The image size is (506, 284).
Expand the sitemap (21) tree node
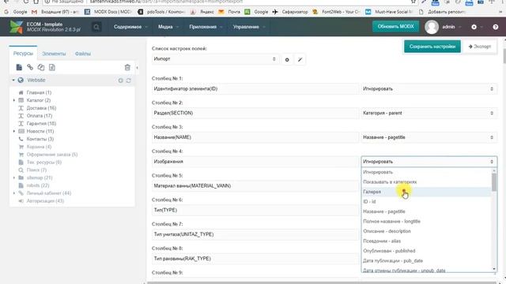(x=14, y=177)
